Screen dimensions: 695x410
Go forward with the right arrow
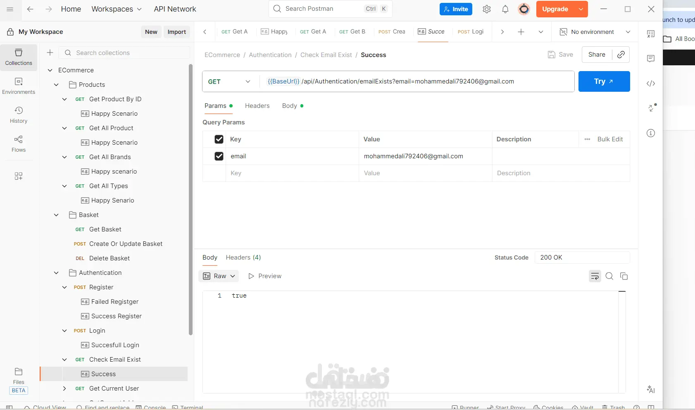49,9
